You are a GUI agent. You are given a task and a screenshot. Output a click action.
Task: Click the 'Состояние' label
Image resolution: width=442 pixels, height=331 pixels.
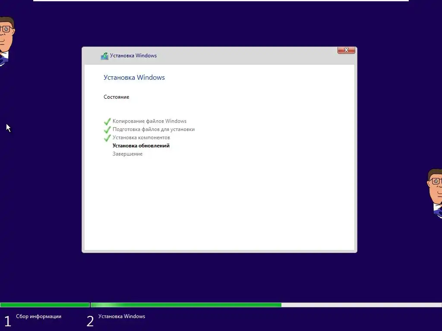pos(117,97)
